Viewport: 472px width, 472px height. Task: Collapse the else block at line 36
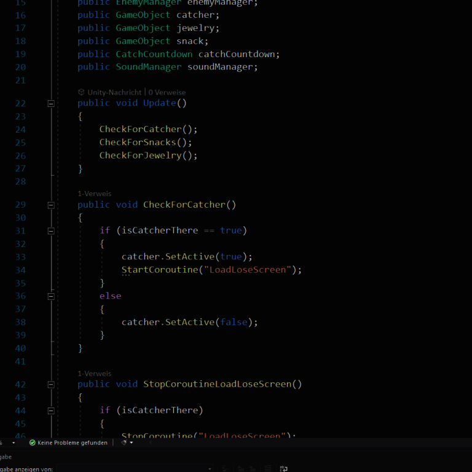pos(51,296)
